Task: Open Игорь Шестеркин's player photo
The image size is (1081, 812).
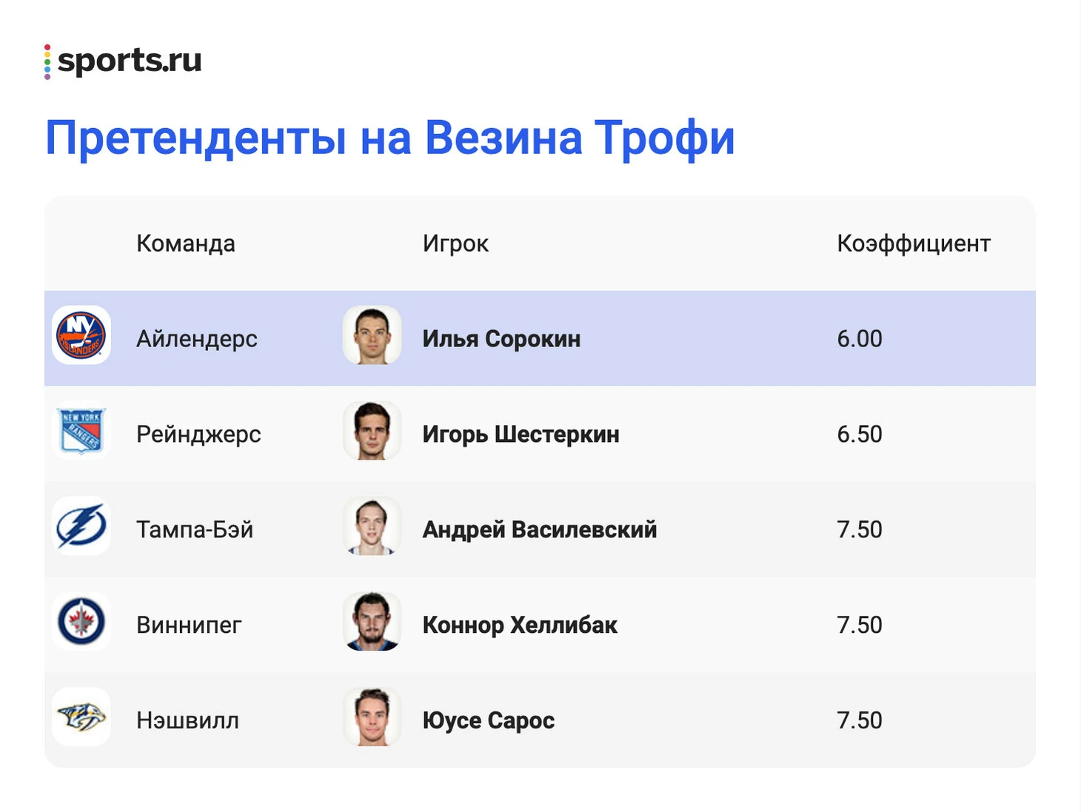Action: click(372, 431)
